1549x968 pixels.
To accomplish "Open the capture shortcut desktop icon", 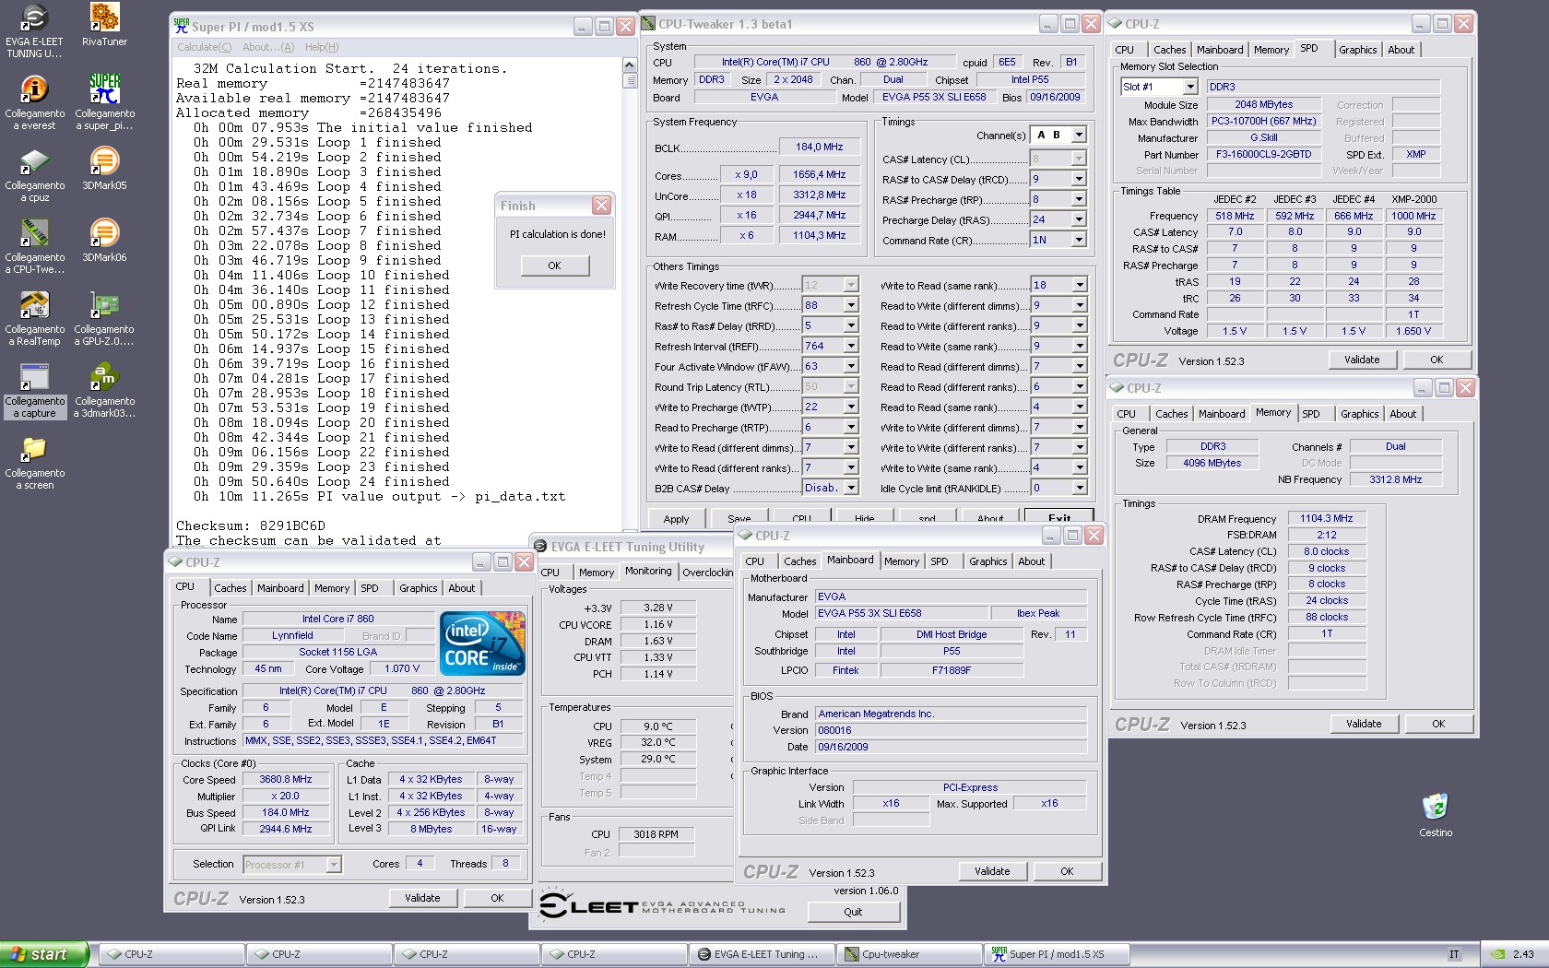I will coord(34,390).
